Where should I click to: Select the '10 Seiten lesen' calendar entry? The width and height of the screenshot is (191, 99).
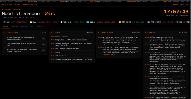[x=72, y=56]
